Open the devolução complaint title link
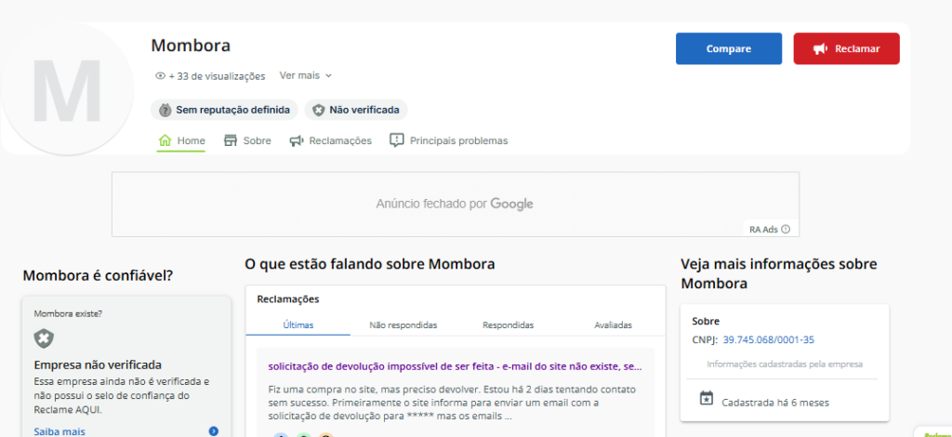952x437 pixels. point(455,366)
